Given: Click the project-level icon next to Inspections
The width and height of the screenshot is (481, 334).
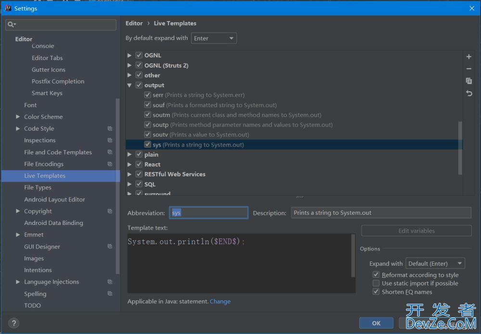Looking at the screenshot, I should pos(110,140).
